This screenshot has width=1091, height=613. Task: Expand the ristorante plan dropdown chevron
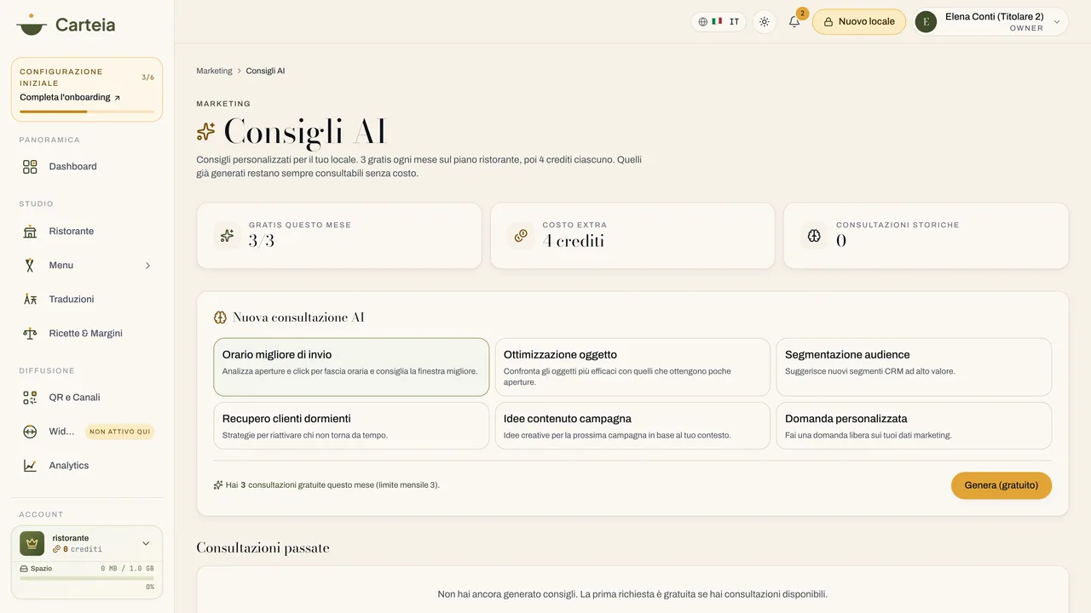pyautogui.click(x=146, y=543)
